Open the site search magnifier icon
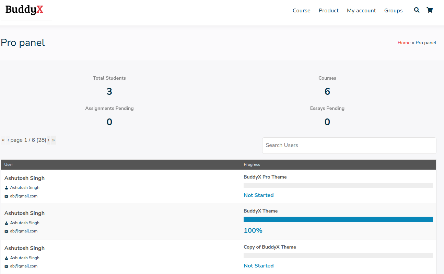Viewport: 444px width, 274px height. point(417,10)
